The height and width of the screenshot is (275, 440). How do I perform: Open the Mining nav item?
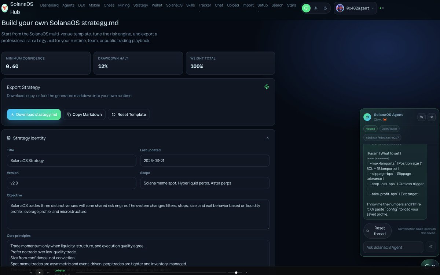click(124, 5)
